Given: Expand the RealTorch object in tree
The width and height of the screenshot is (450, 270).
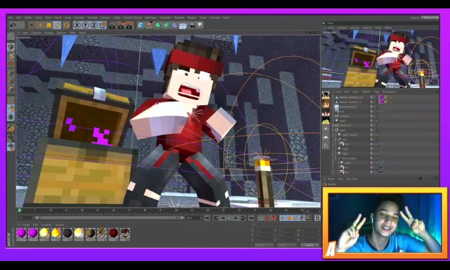Looking at the screenshot, I should pos(334,125).
